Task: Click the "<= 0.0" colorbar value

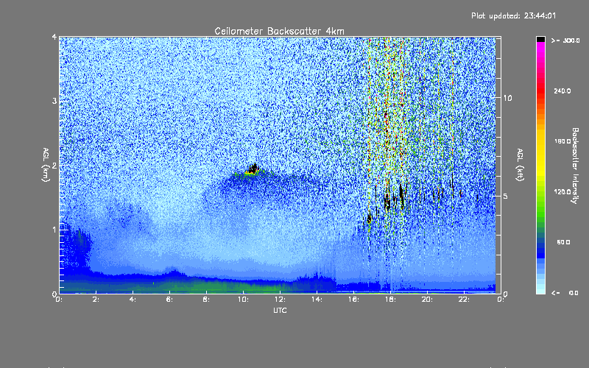Action: 565,293
